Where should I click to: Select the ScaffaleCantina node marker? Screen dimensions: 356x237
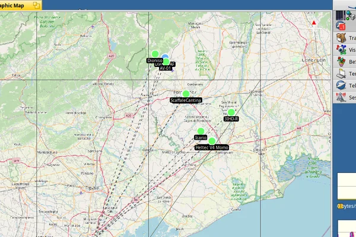[x=186, y=94]
